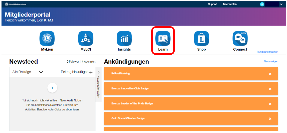Open the Support menu item
This screenshot has width=287, height=133.
coord(213,4)
